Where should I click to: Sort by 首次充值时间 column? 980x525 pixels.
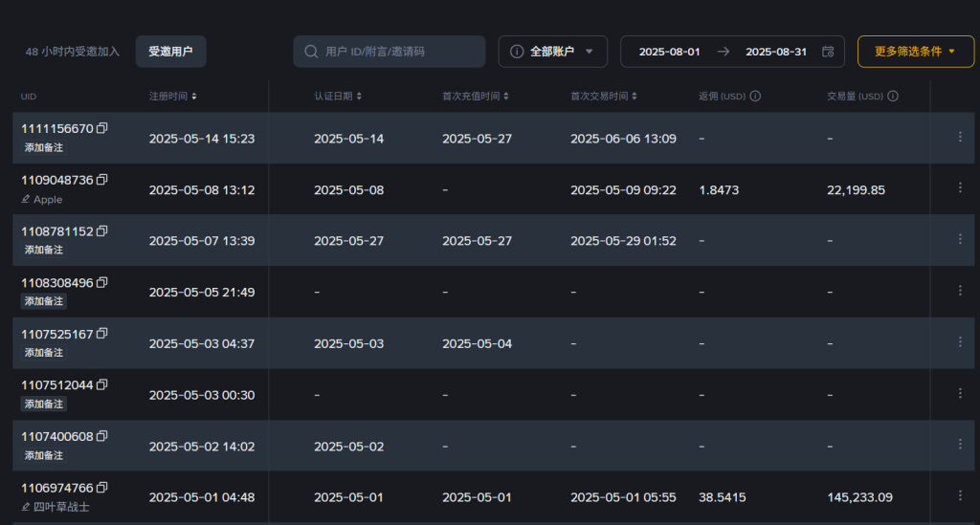(475, 97)
